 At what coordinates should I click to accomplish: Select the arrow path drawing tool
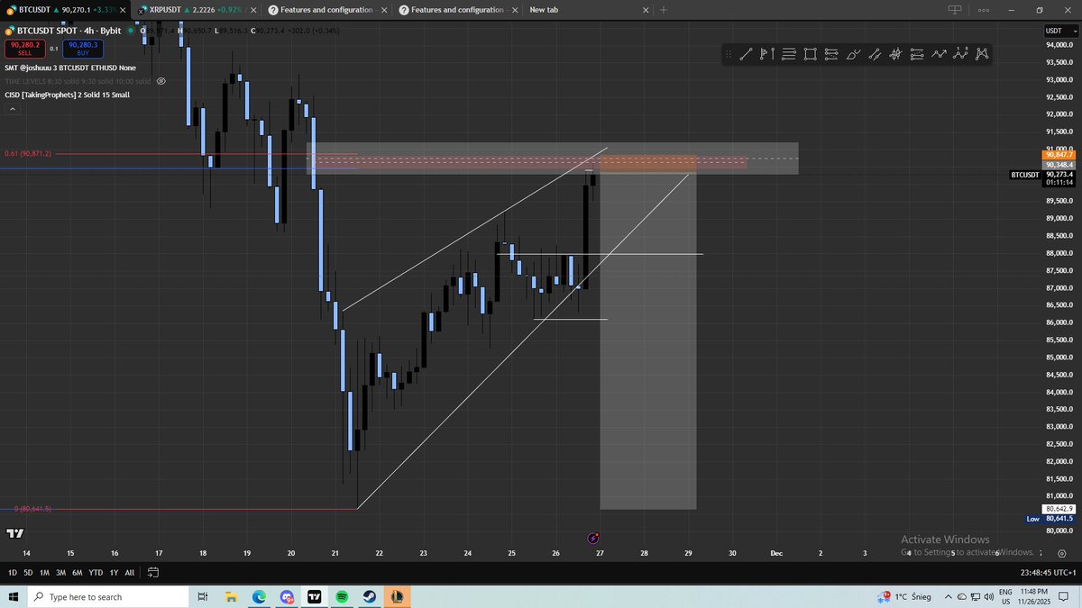click(939, 54)
